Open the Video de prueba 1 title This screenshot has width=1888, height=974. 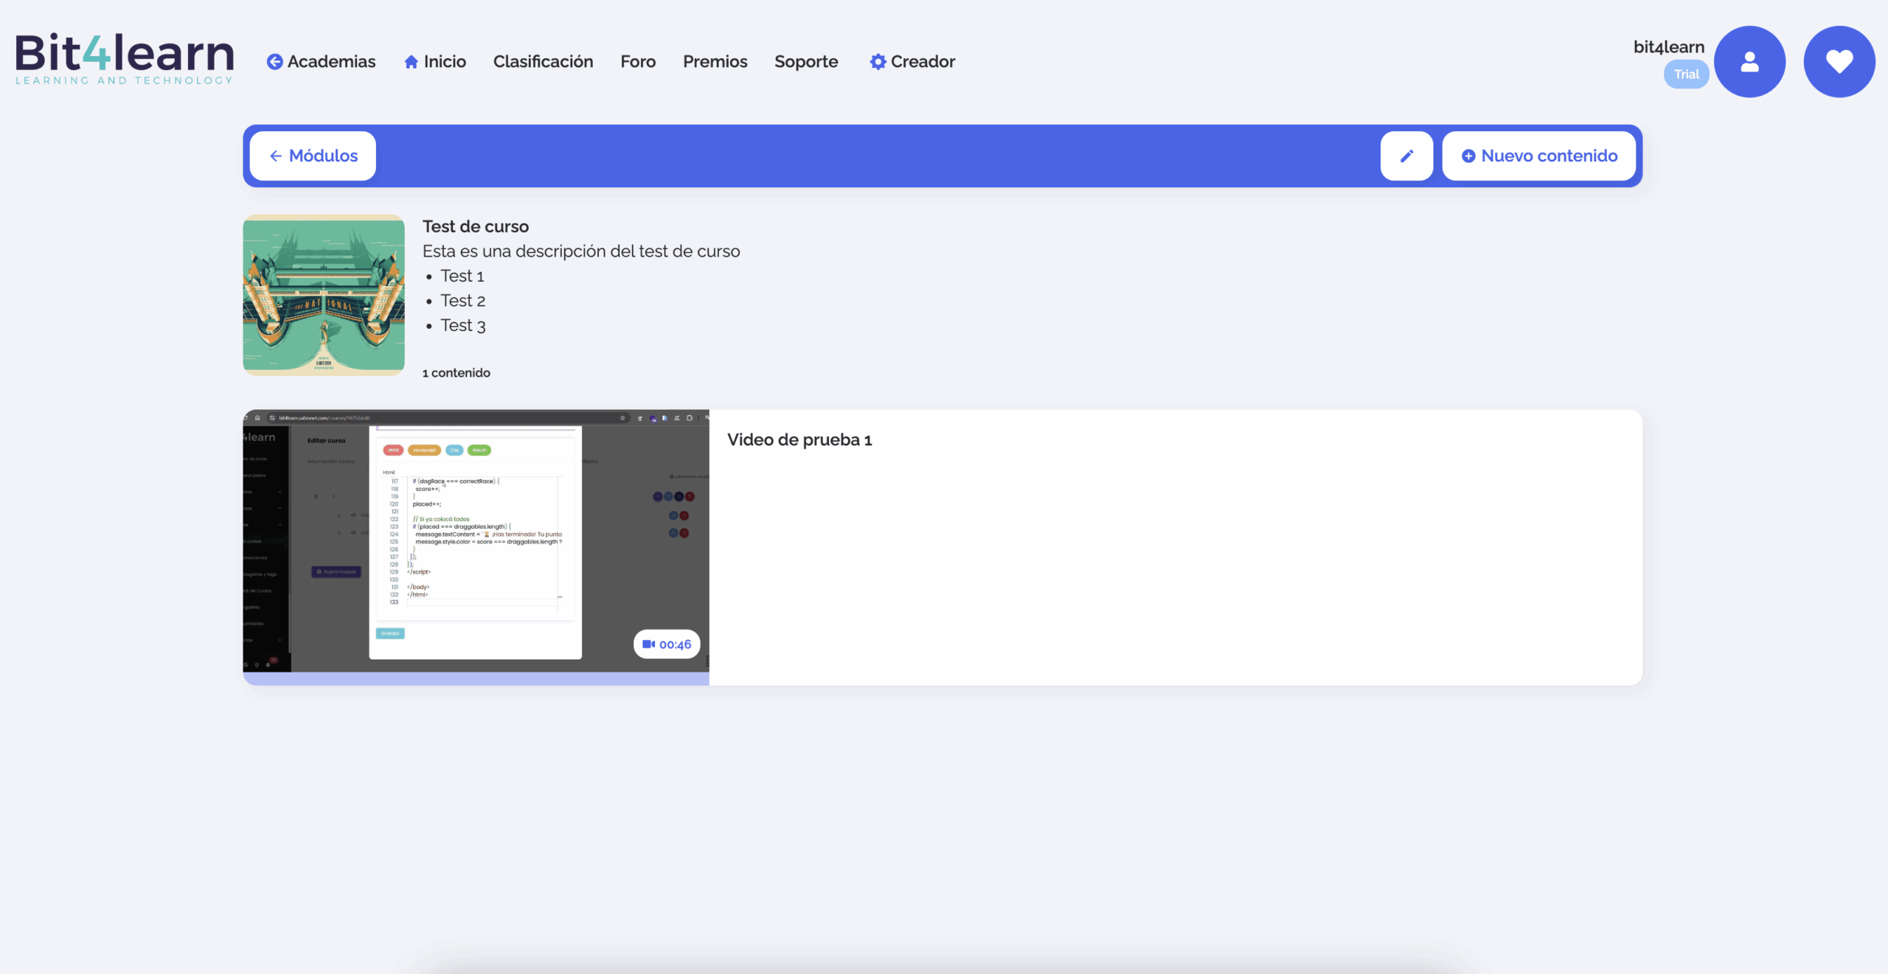(799, 440)
